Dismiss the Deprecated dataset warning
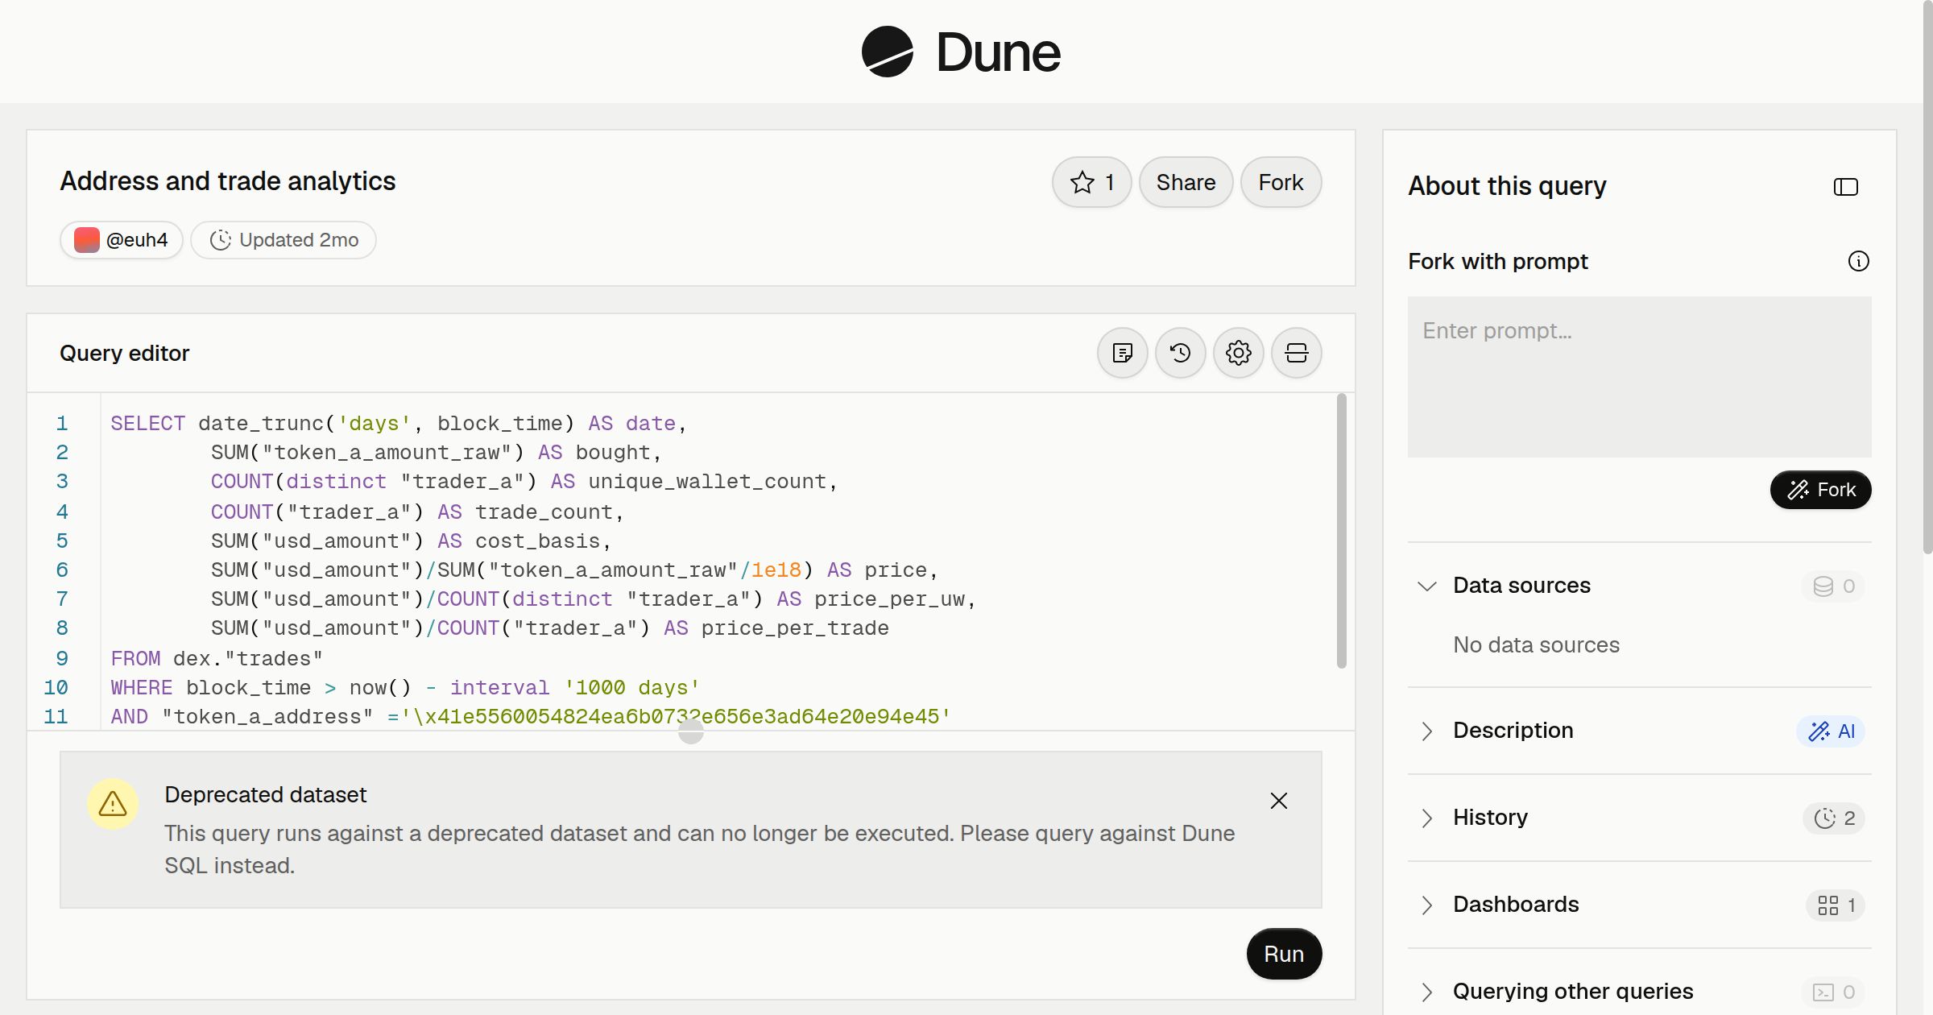The width and height of the screenshot is (1933, 1015). tap(1279, 801)
